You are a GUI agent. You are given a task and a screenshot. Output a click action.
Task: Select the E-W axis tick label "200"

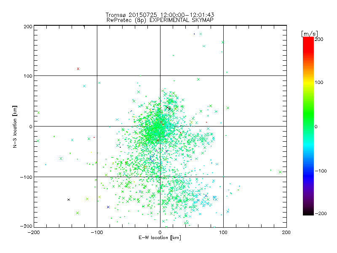coord(286,232)
